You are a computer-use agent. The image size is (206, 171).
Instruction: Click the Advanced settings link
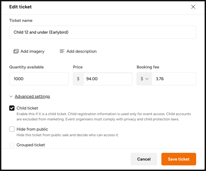coord(32,96)
